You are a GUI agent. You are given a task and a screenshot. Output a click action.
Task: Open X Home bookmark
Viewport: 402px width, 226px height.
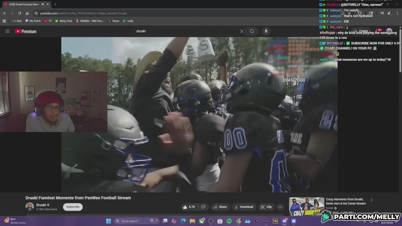point(113,21)
